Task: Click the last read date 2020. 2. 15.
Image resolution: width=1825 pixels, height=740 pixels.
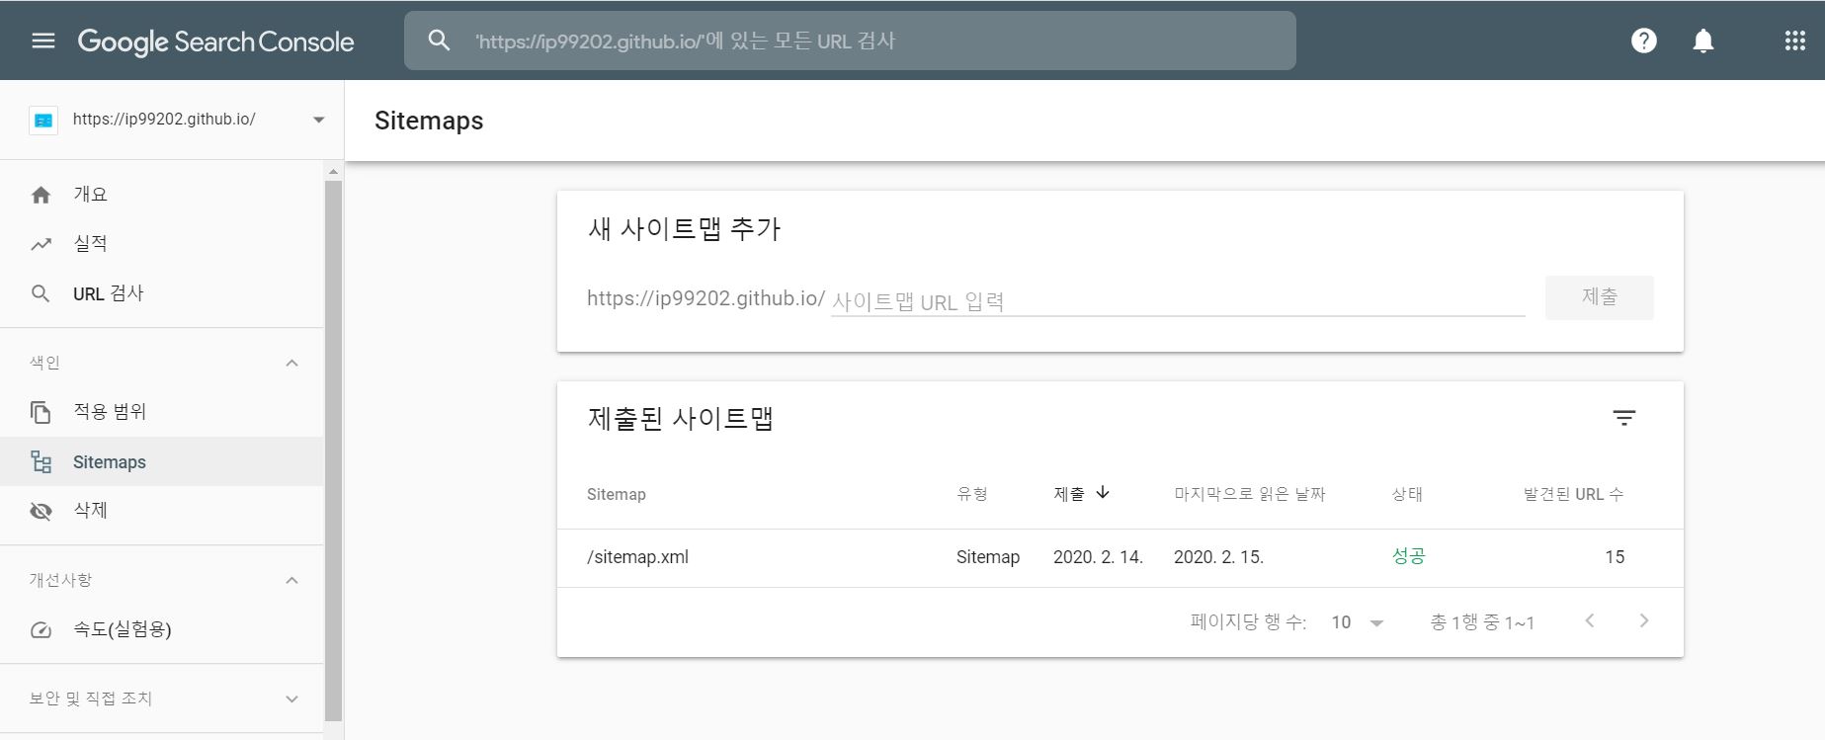Action: pyautogui.click(x=1218, y=557)
